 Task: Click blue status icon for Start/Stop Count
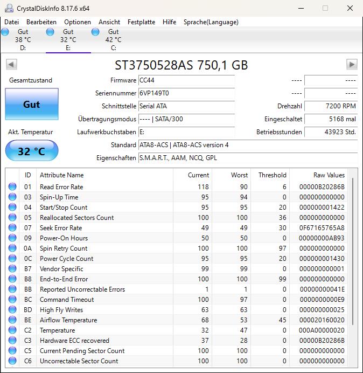[x=12, y=207]
